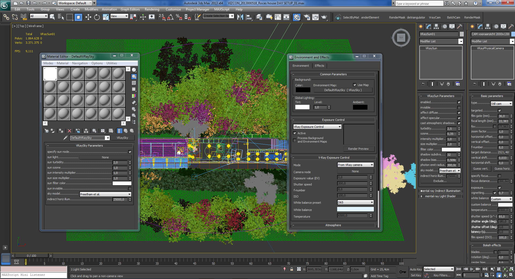
Task: Click Play Animation button
Action: pyautogui.click(x=472, y=269)
